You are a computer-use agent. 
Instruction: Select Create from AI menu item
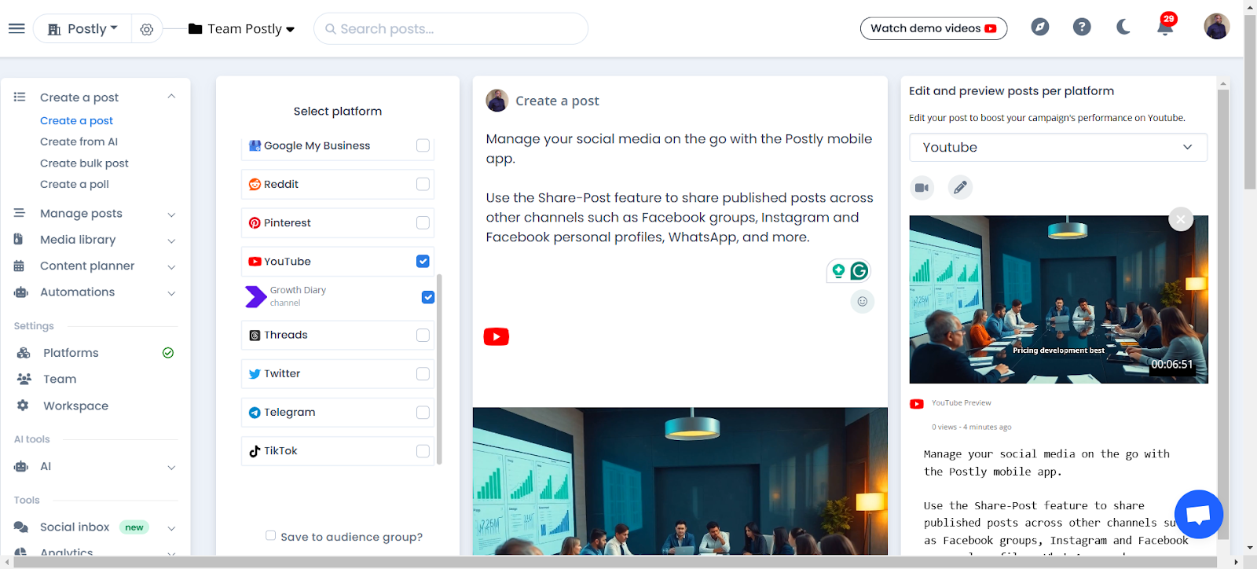point(79,141)
